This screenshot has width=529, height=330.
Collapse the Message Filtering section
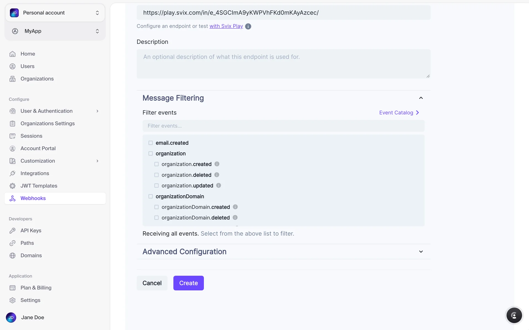[421, 98]
